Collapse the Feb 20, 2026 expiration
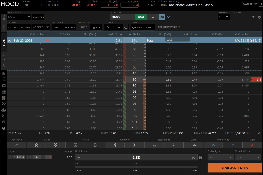263x175 pixels. (x=10, y=41)
